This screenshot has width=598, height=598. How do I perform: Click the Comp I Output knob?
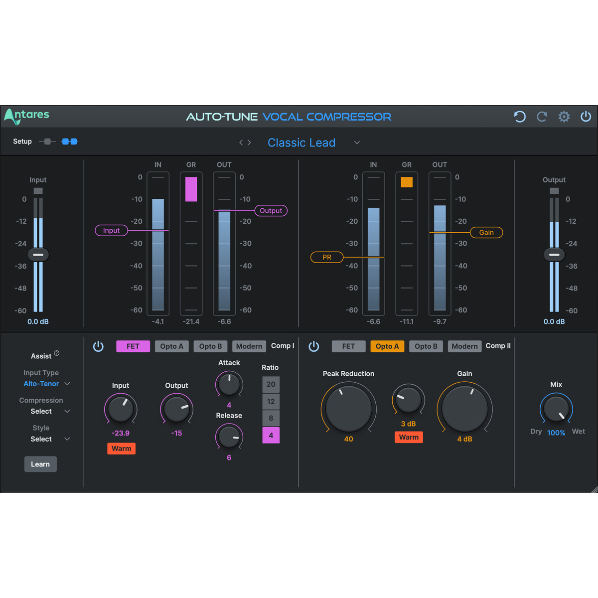[177, 409]
